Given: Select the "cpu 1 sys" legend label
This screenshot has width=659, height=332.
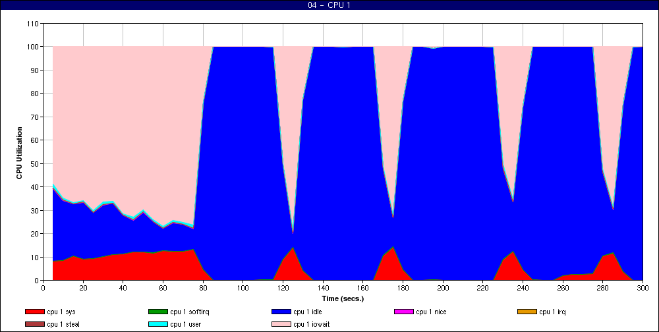Looking at the screenshot, I should pyautogui.click(x=61, y=312).
